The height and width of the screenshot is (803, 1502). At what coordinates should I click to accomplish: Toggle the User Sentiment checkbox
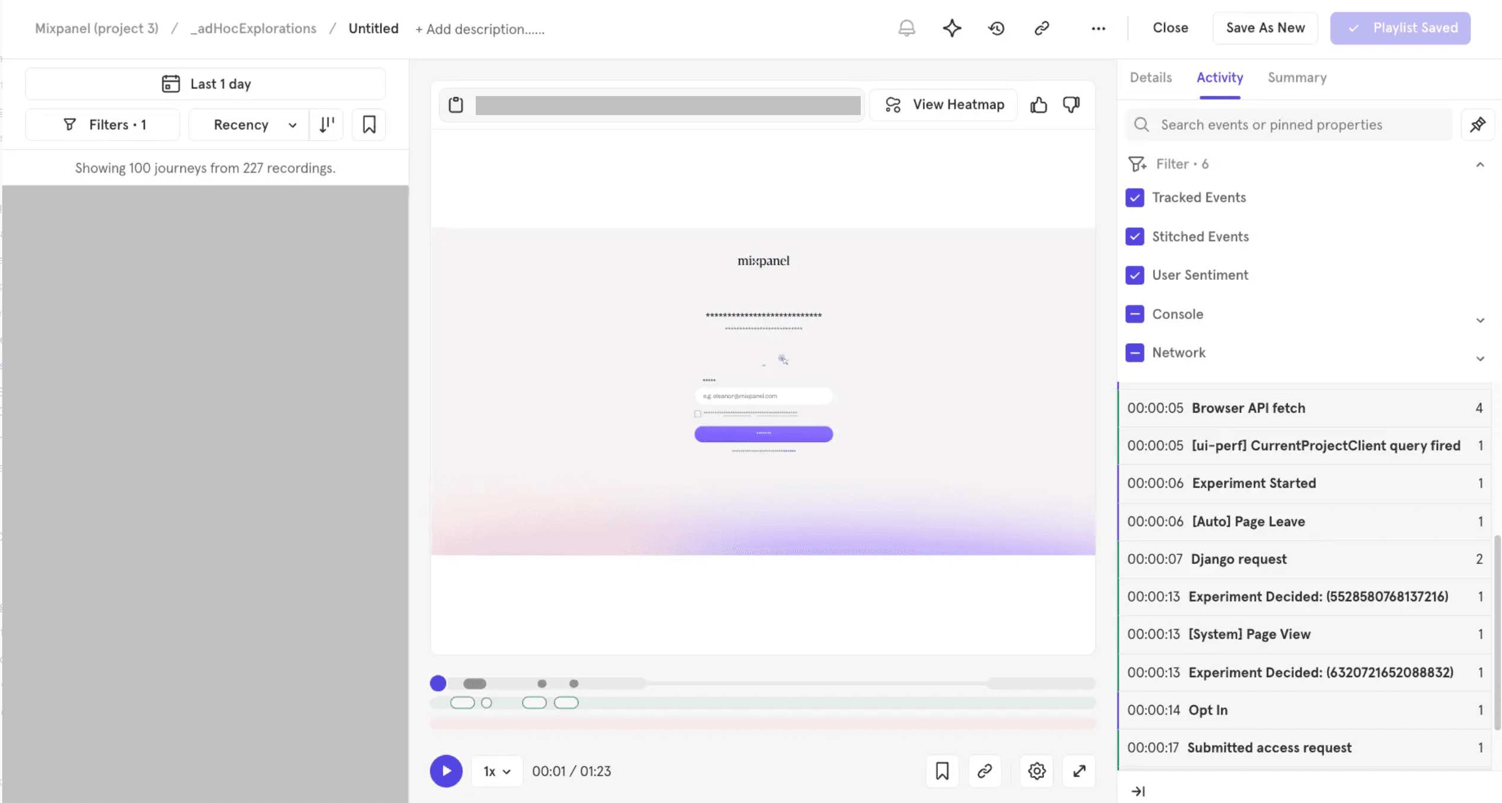(x=1135, y=275)
